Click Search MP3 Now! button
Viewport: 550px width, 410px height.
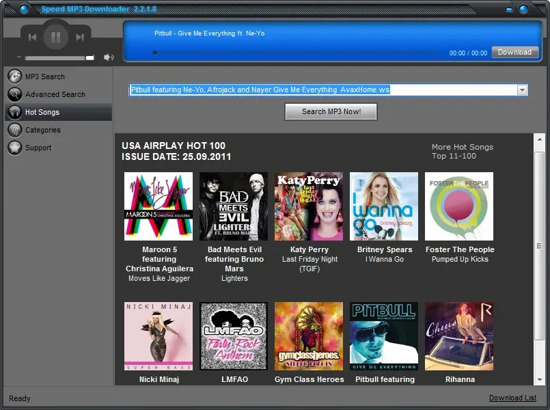coord(331,111)
